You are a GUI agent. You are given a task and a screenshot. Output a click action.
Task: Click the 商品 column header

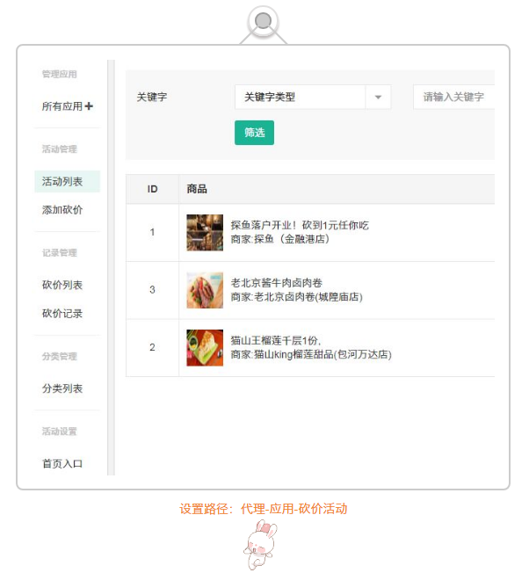[197, 189]
